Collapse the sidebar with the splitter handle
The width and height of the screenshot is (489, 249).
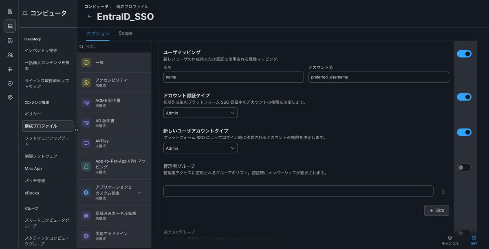click(77, 130)
